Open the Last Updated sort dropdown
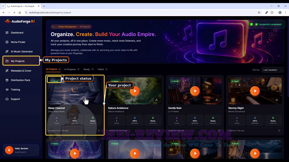Viewport: 289px width, 162px height. click(x=272, y=70)
